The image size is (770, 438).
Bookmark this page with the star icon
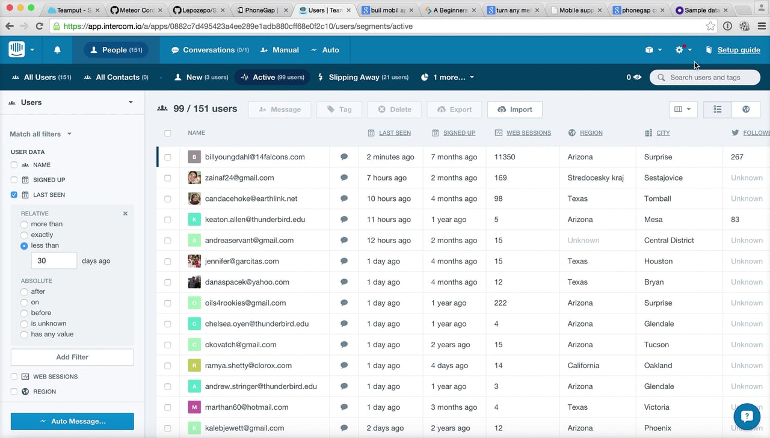point(710,26)
